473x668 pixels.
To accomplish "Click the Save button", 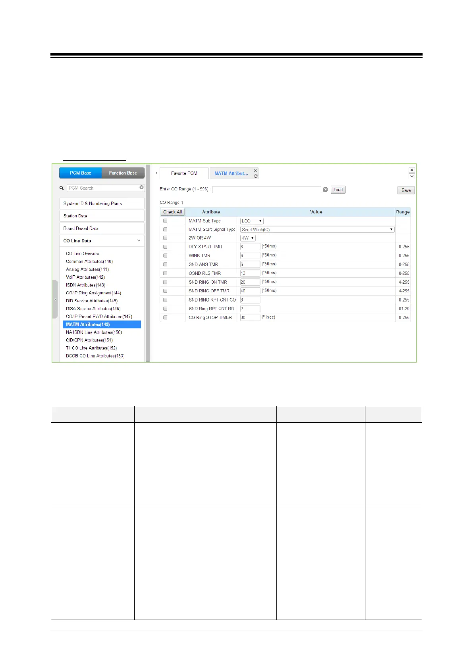I will (x=406, y=190).
